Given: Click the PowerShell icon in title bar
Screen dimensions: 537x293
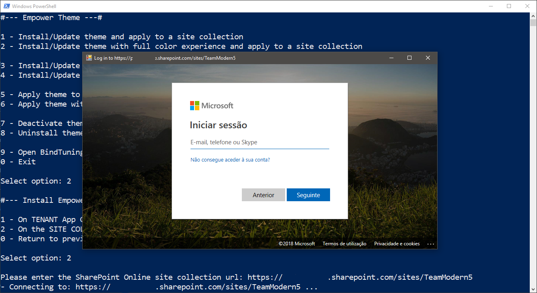Looking at the screenshot, I should (x=6, y=6).
